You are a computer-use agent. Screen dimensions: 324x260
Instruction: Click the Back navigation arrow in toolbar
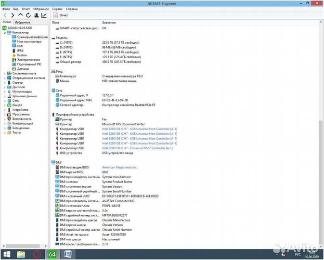click(x=5, y=15)
